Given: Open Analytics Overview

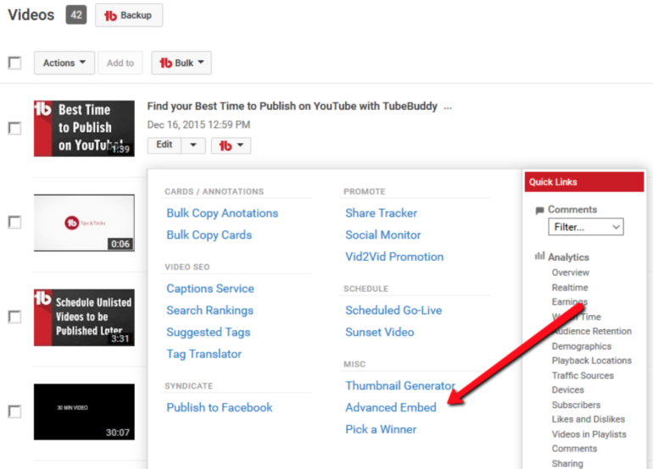Looking at the screenshot, I should click(x=571, y=273).
